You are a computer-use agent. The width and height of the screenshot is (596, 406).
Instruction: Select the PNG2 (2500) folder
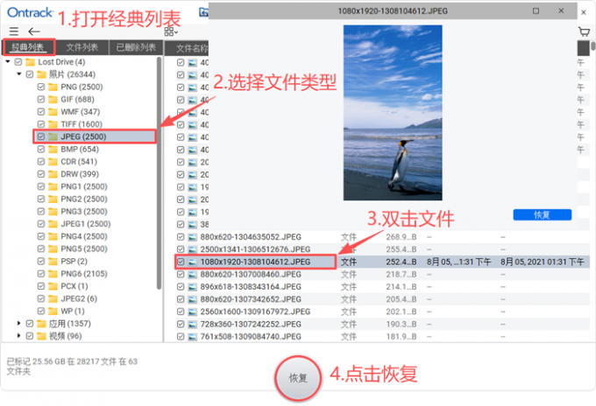pyautogui.click(x=84, y=199)
